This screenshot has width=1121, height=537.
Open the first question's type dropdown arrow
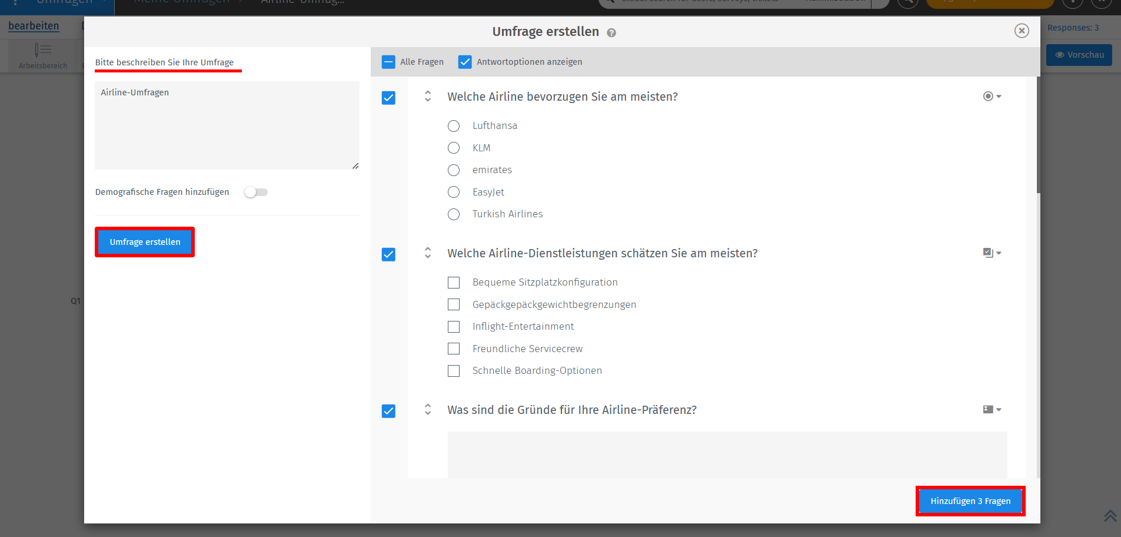[999, 96]
